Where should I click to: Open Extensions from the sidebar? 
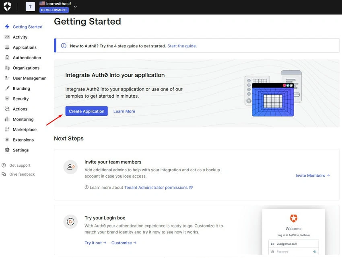[x=24, y=140]
